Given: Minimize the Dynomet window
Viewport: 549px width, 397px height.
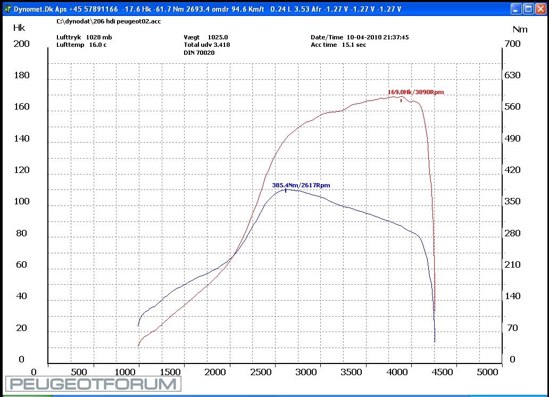Looking at the screenshot, I should tap(516, 9).
